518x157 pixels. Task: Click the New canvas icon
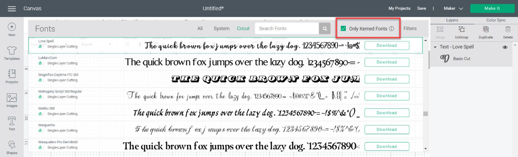coord(12,27)
